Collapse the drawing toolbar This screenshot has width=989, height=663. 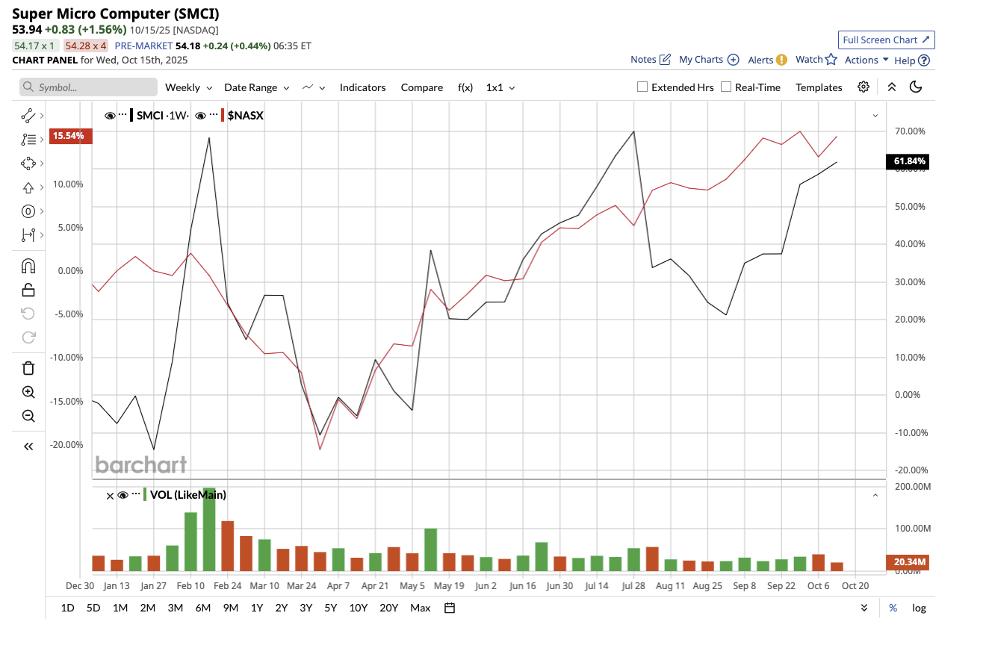coord(28,446)
